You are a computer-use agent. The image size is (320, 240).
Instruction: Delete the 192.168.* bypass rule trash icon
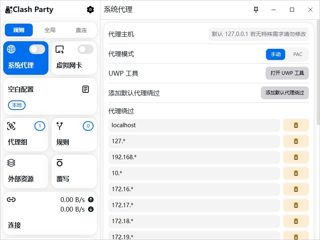pos(296,157)
